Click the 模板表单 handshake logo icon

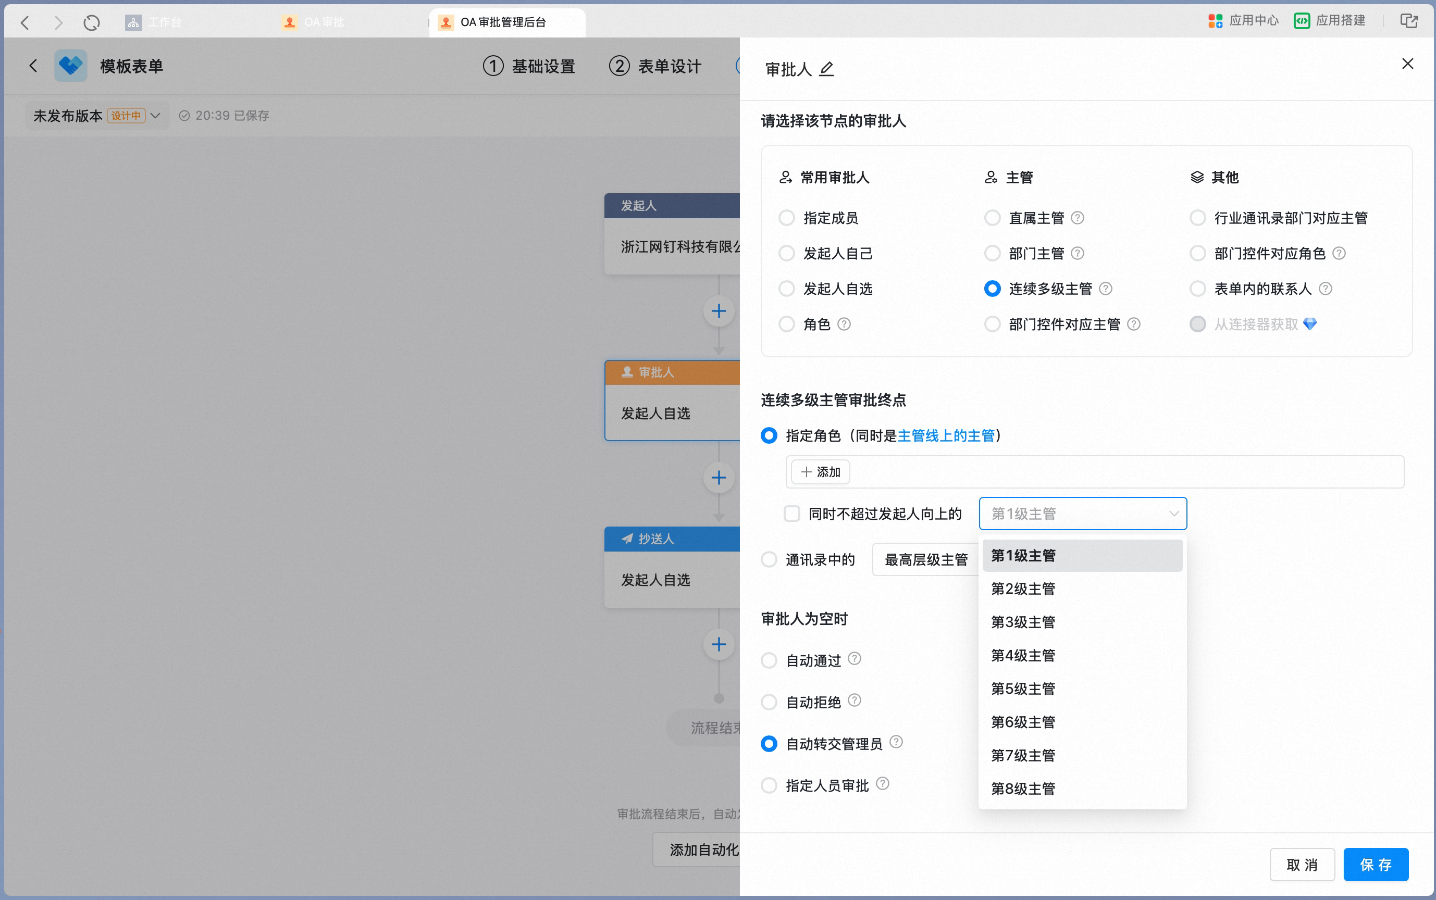[70, 66]
